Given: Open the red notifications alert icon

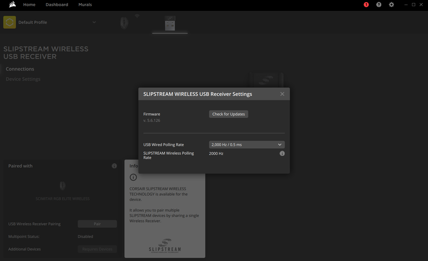Looking at the screenshot, I should point(366,5).
